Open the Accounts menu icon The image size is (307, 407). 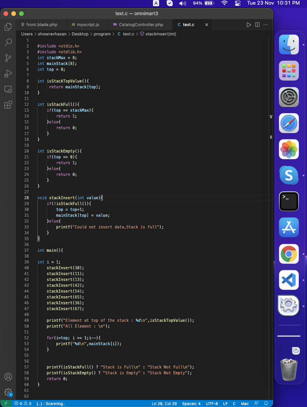8,377
